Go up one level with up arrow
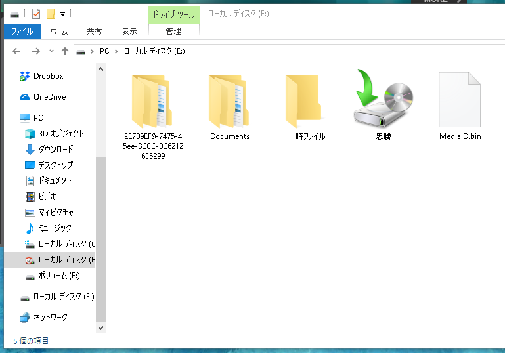The image size is (505, 353). [x=65, y=51]
